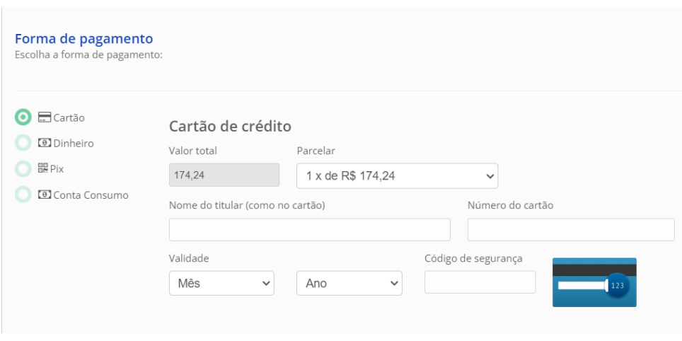This screenshot has height=341, width=682.
Task: Click the Conta Consumo label text
Action: tap(91, 195)
